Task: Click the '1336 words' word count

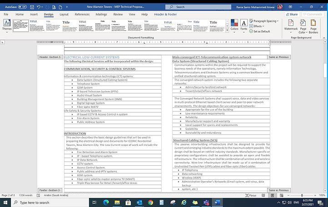Action: tap(26, 195)
